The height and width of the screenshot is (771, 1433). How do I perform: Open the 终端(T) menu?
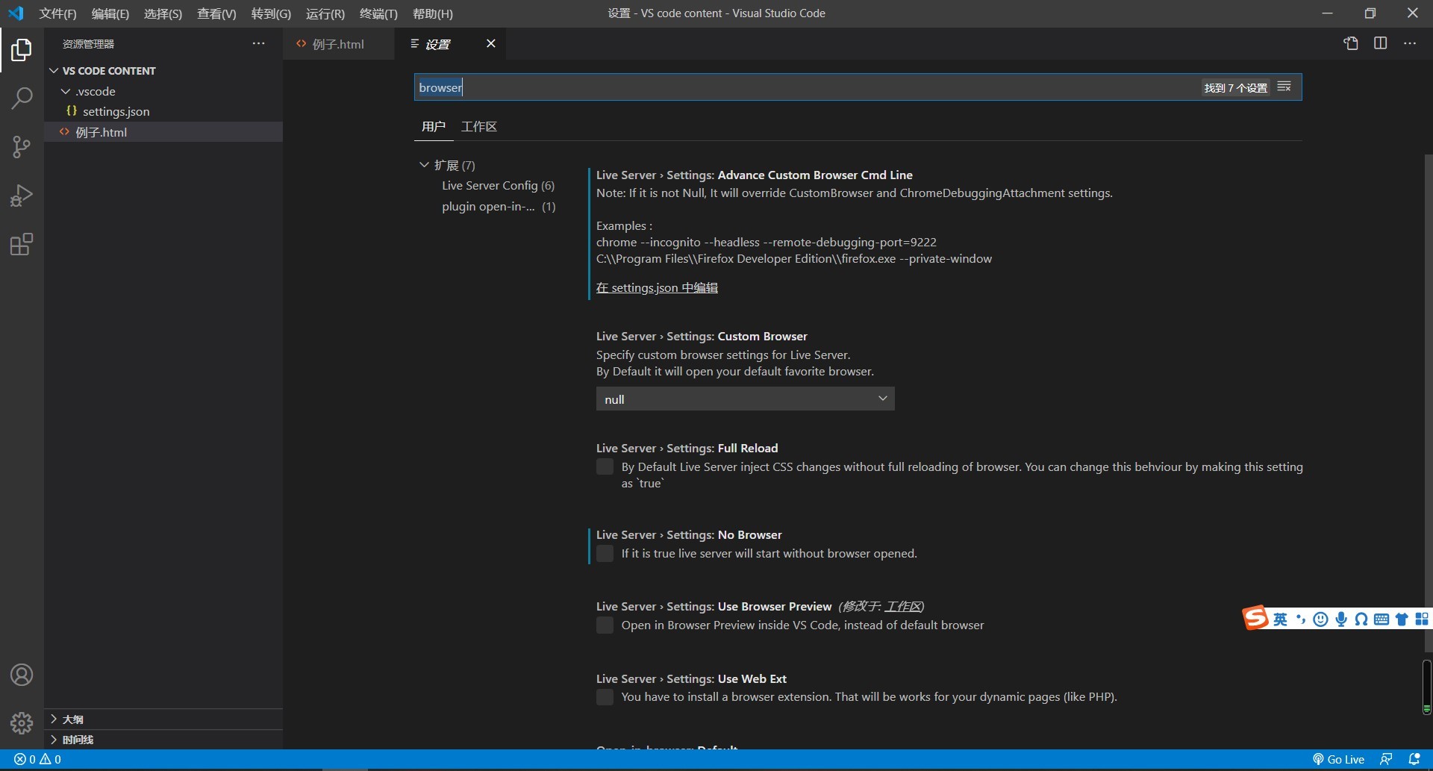coord(378,13)
